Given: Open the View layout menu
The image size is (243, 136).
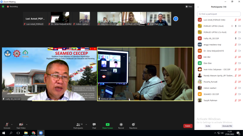Looking at the screenshot, I should point(189,6).
